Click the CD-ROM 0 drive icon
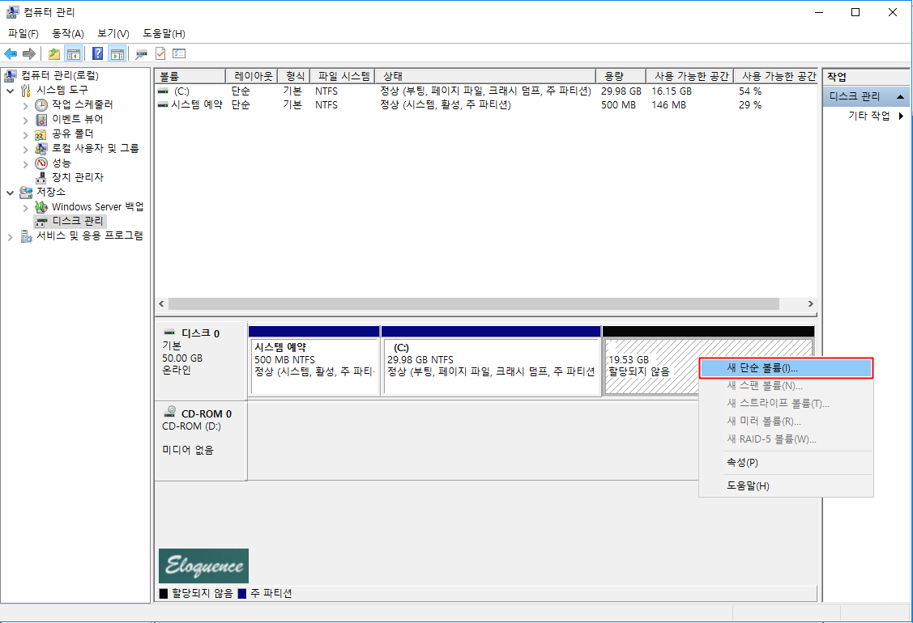 pyautogui.click(x=169, y=411)
